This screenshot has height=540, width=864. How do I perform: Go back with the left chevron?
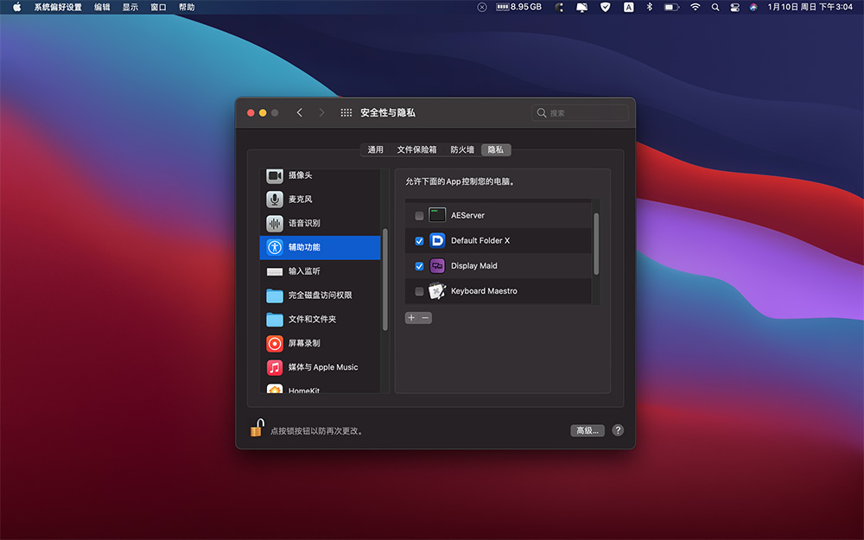[x=299, y=113]
